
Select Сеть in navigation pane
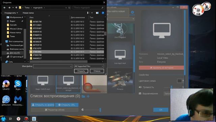(10, 62)
